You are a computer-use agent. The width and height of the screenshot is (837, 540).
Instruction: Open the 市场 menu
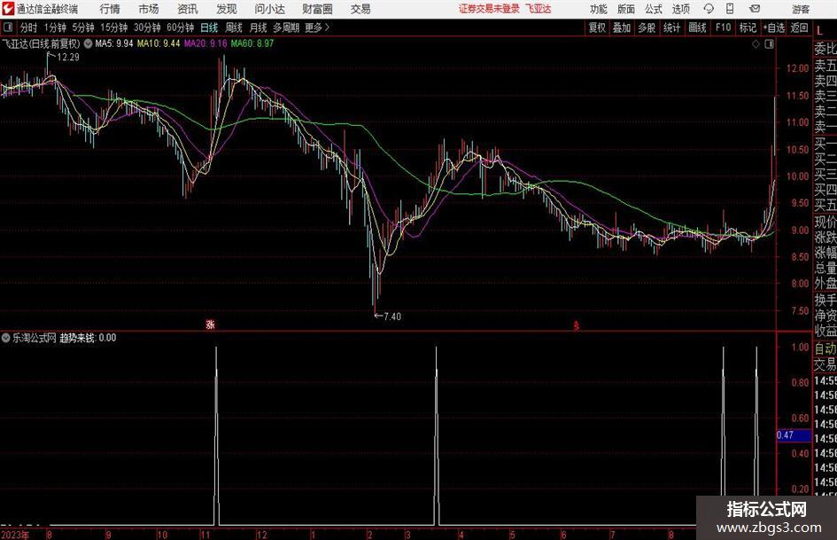(x=149, y=9)
